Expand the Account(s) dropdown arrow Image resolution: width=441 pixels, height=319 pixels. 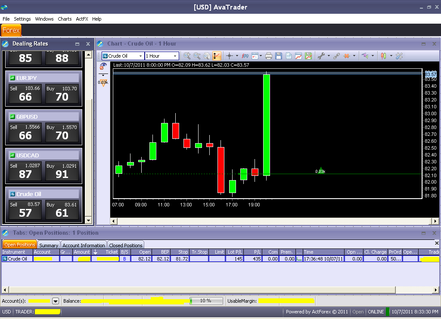(x=56, y=301)
